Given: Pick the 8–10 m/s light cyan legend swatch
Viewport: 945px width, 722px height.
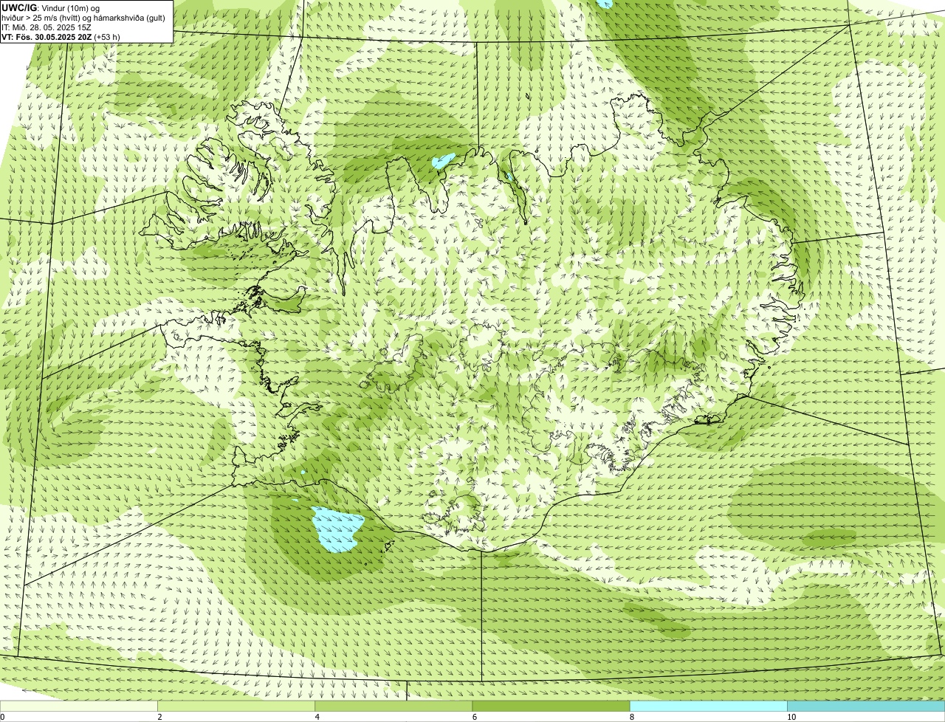Looking at the screenshot, I should click(x=708, y=706).
